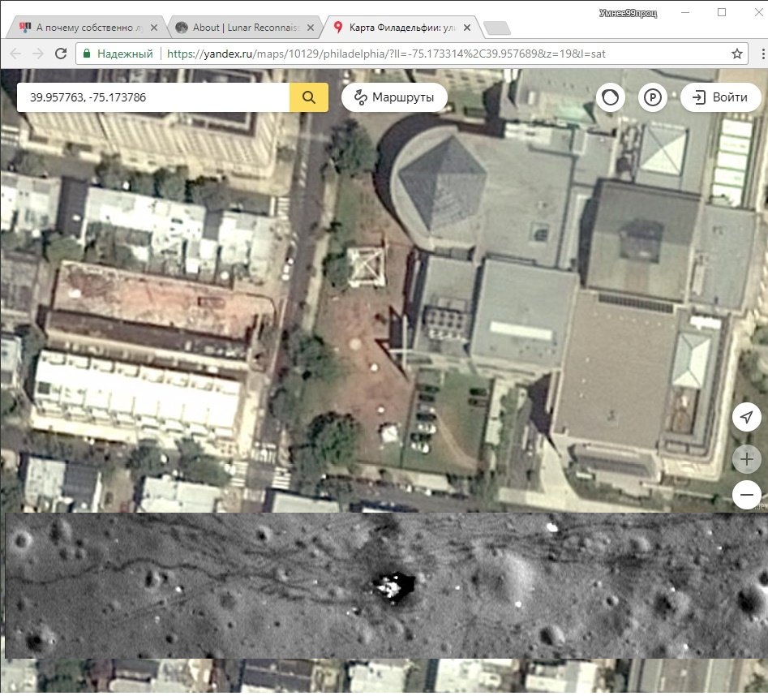Zoom in with the plus button
The width and height of the screenshot is (768, 696).
[746, 459]
